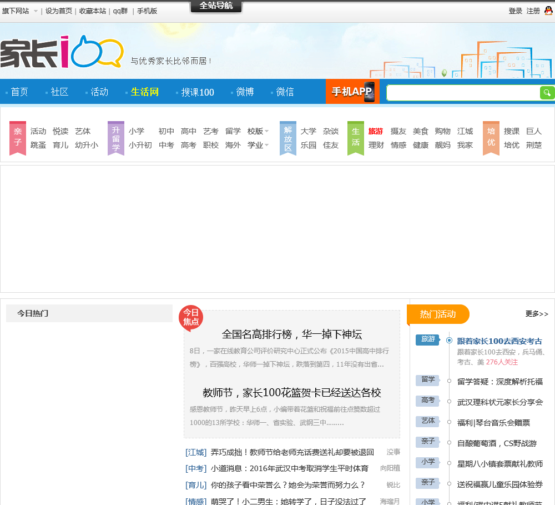The height and width of the screenshot is (505, 555).
Task: Click the green 生活 ribbon tag
Action: pos(355,138)
